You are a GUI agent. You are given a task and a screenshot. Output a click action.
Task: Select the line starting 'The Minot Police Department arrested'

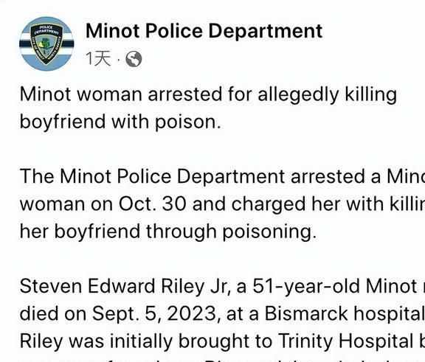point(222,176)
